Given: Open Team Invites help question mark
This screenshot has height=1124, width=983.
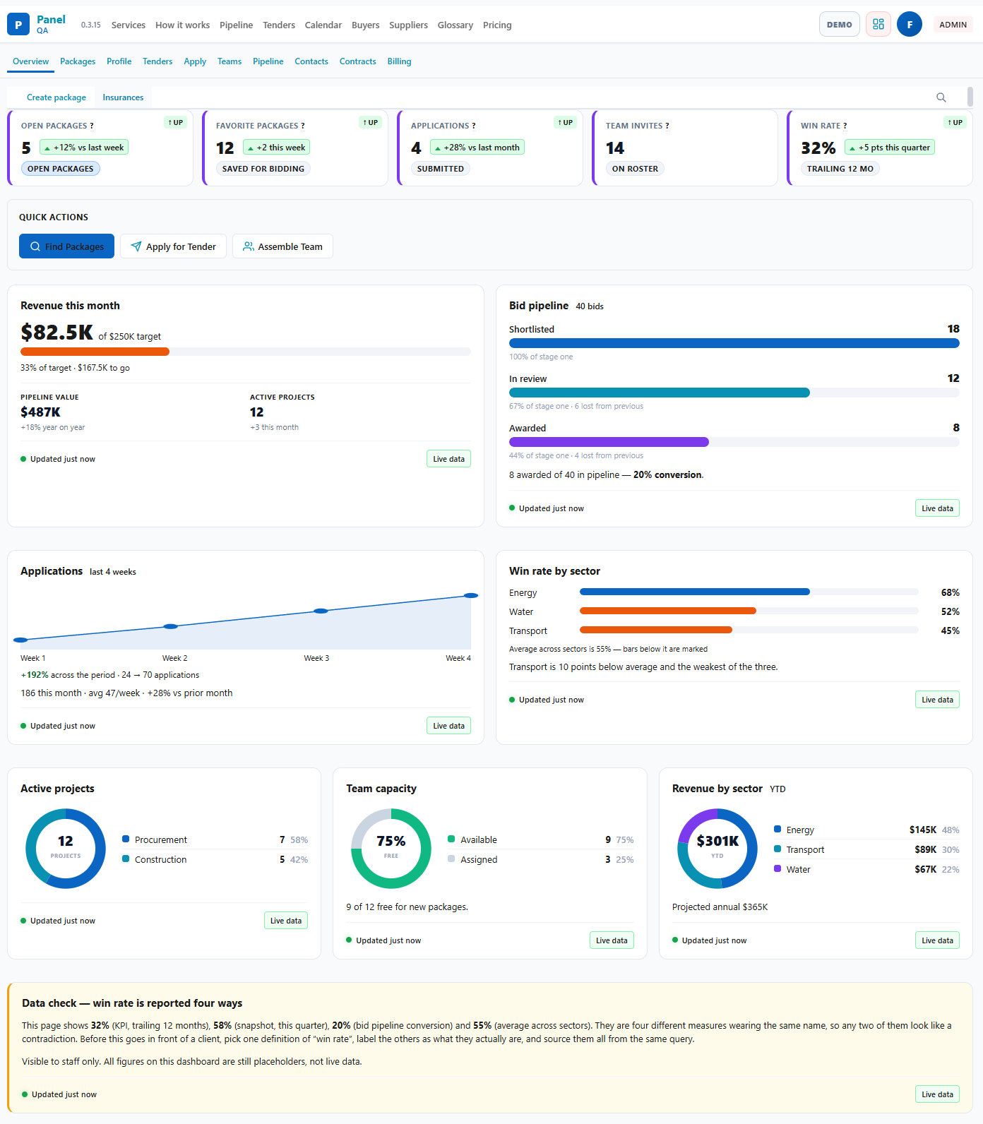Looking at the screenshot, I should (667, 126).
